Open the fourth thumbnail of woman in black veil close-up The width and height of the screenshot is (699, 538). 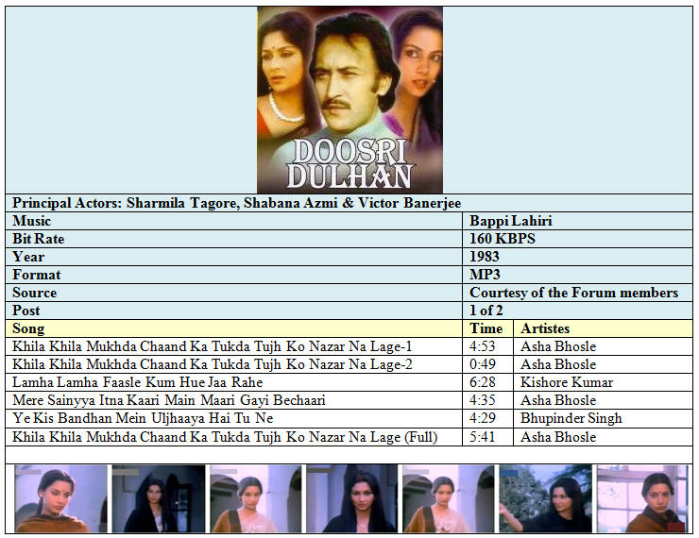[351, 498]
